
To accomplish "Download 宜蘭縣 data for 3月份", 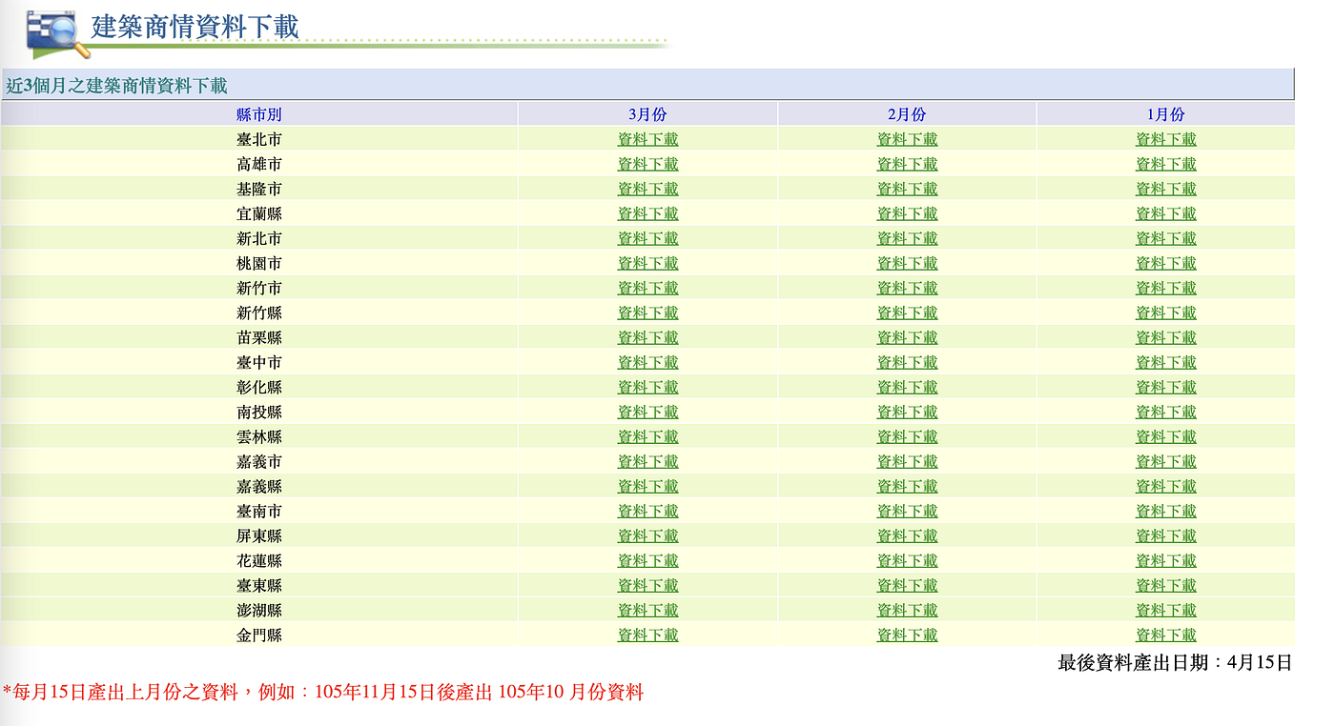I will (648, 213).
